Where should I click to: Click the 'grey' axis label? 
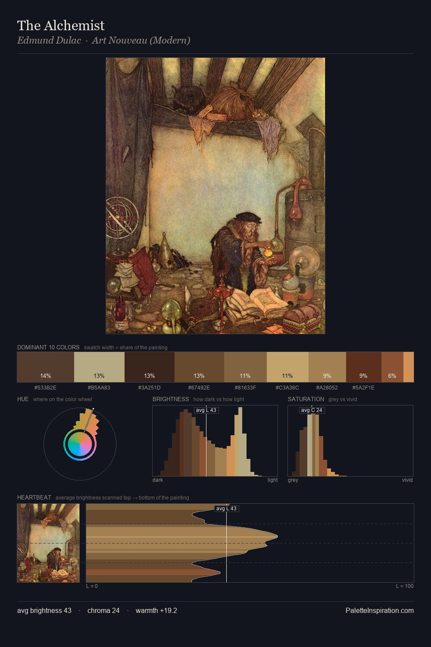(293, 480)
